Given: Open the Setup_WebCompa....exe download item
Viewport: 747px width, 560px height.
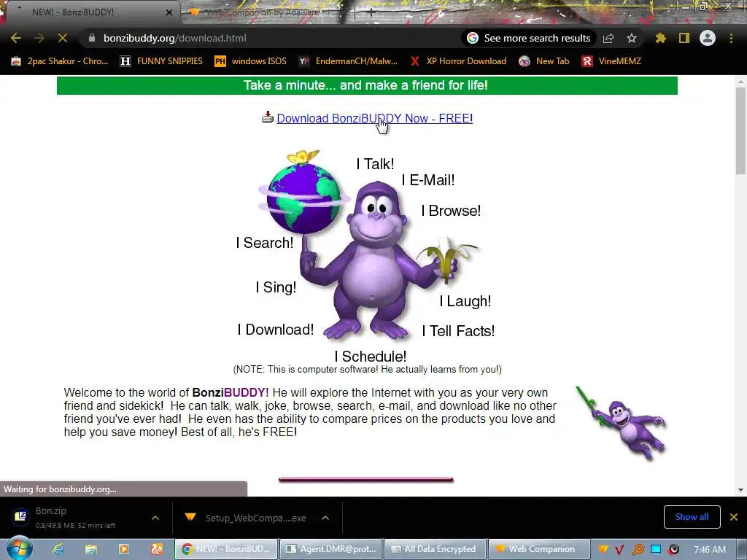Looking at the screenshot, I should coord(248,518).
